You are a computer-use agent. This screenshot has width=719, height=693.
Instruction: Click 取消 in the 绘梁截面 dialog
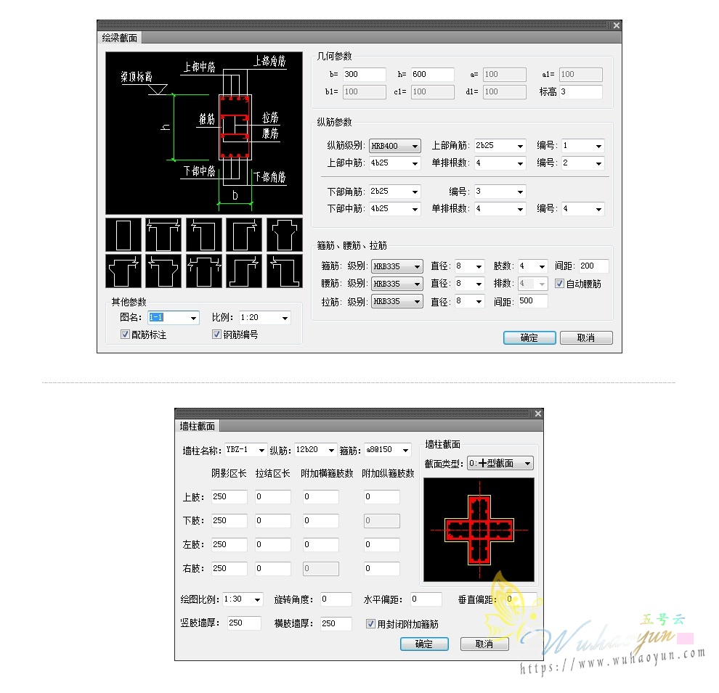[586, 338]
